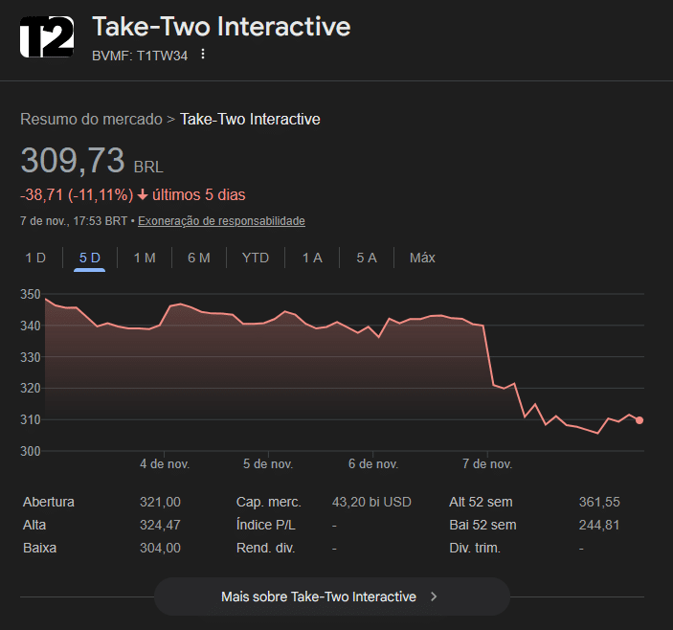Click the Alt 52 sem value 361,55
The image size is (673, 630).
(x=599, y=502)
